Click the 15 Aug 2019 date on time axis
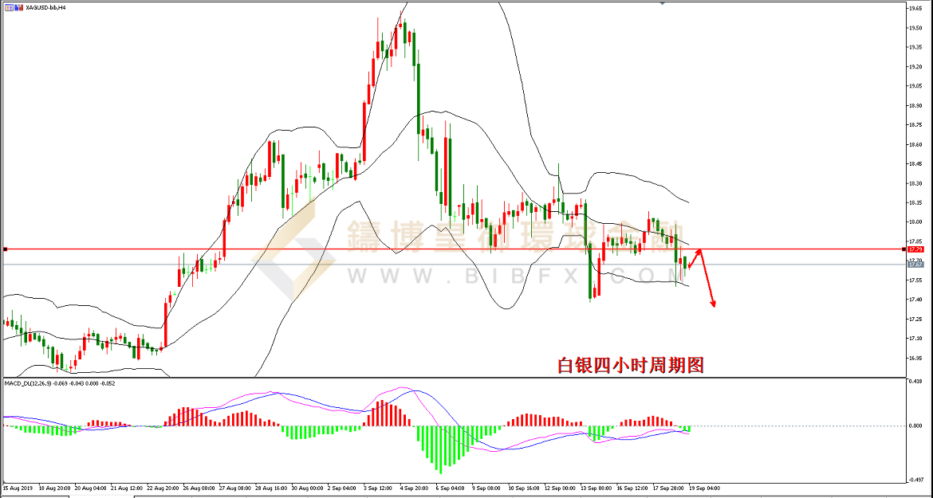The image size is (933, 498). (x=18, y=487)
